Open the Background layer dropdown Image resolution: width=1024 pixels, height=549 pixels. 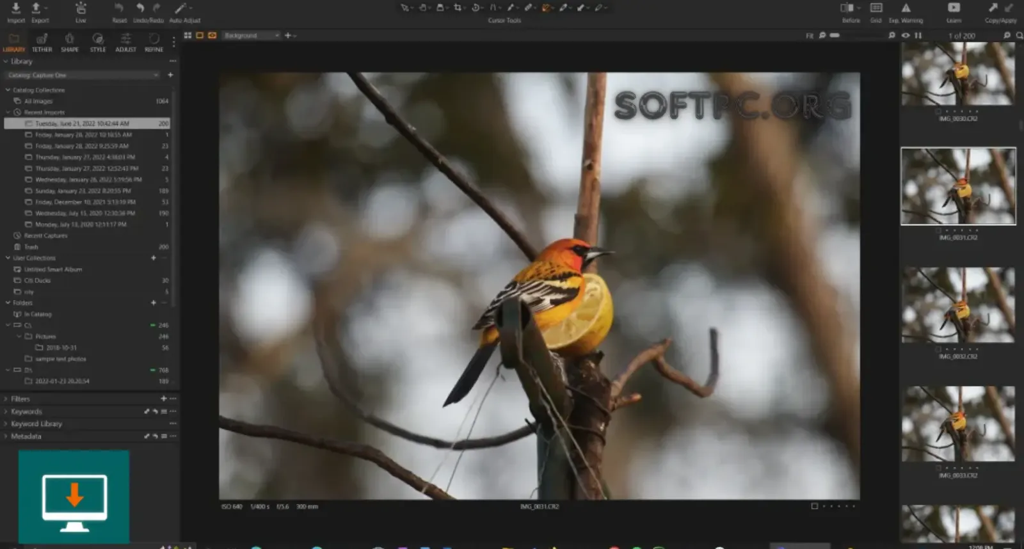pyautogui.click(x=252, y=35)
